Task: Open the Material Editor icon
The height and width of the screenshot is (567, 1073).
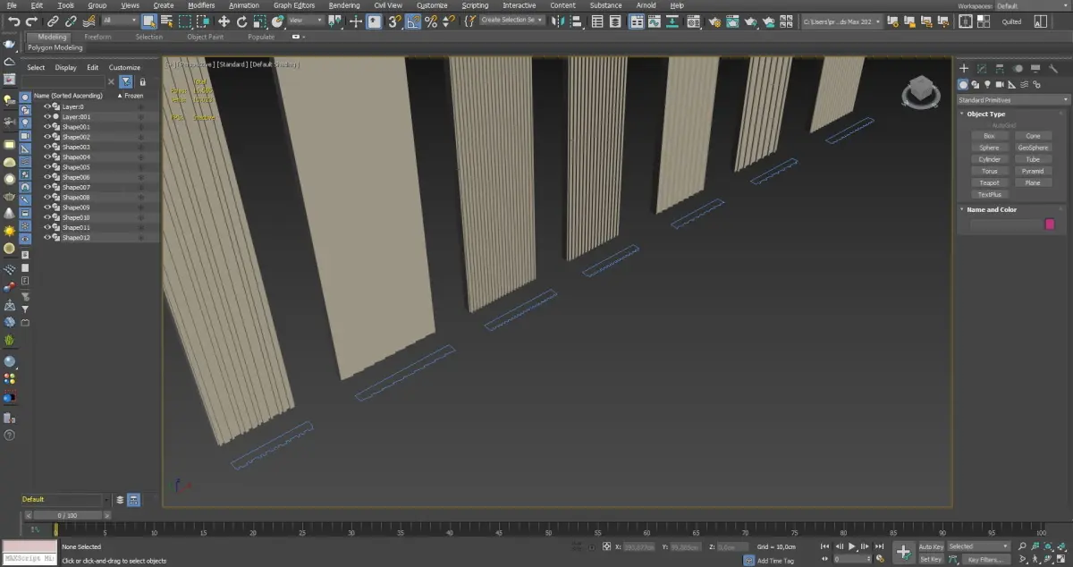Action: pos(693,20)
